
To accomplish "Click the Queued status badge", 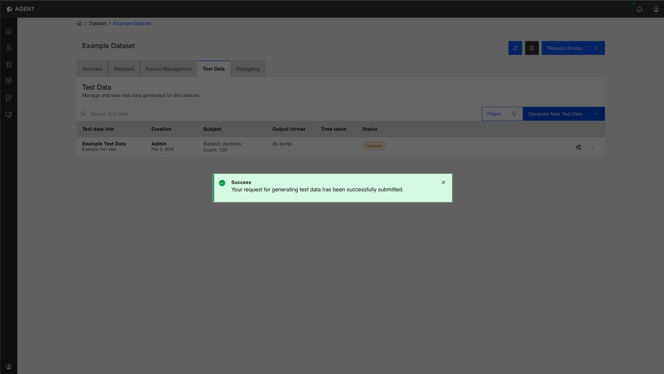I will (374, 146).
